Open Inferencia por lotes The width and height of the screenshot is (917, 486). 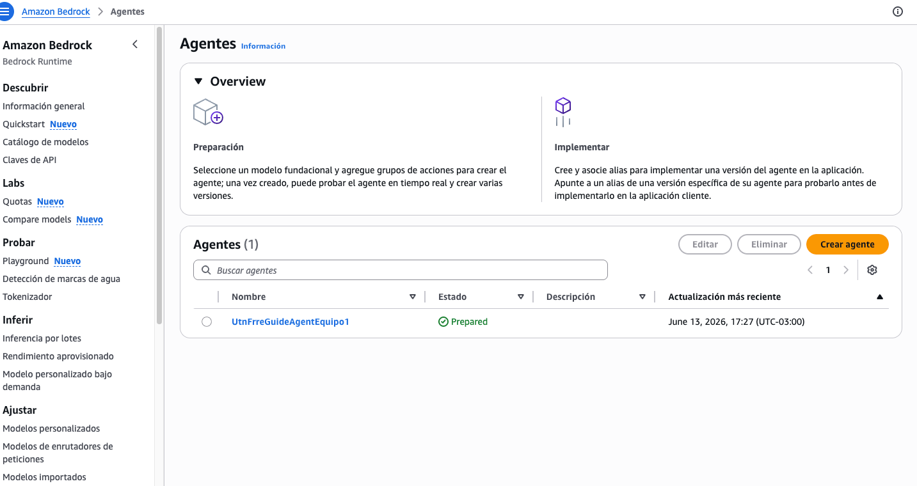[x=42, y=338]
